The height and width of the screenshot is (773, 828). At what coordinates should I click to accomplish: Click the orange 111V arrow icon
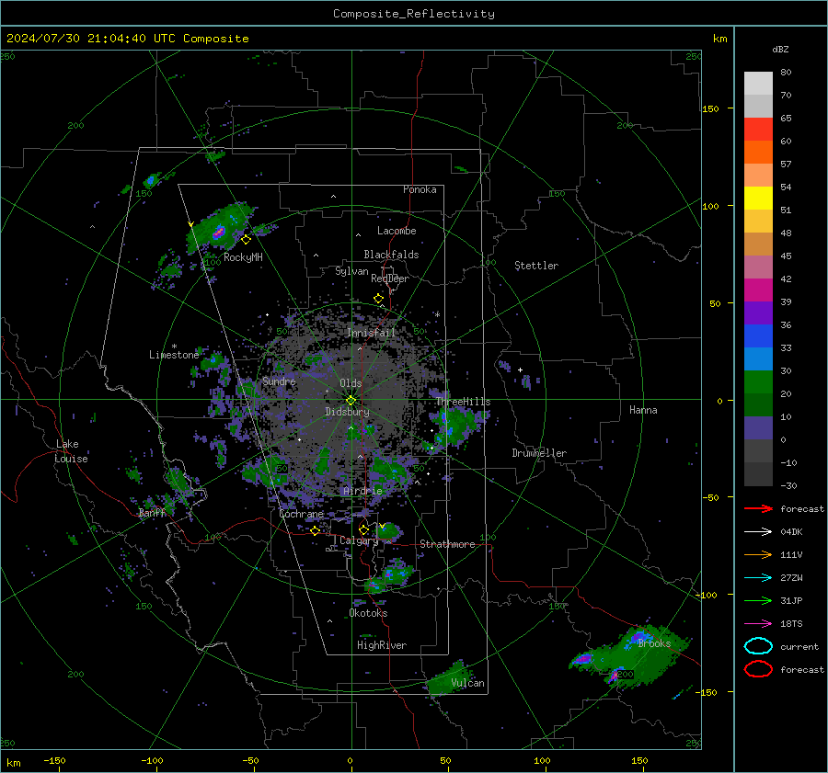click(758, 554)
